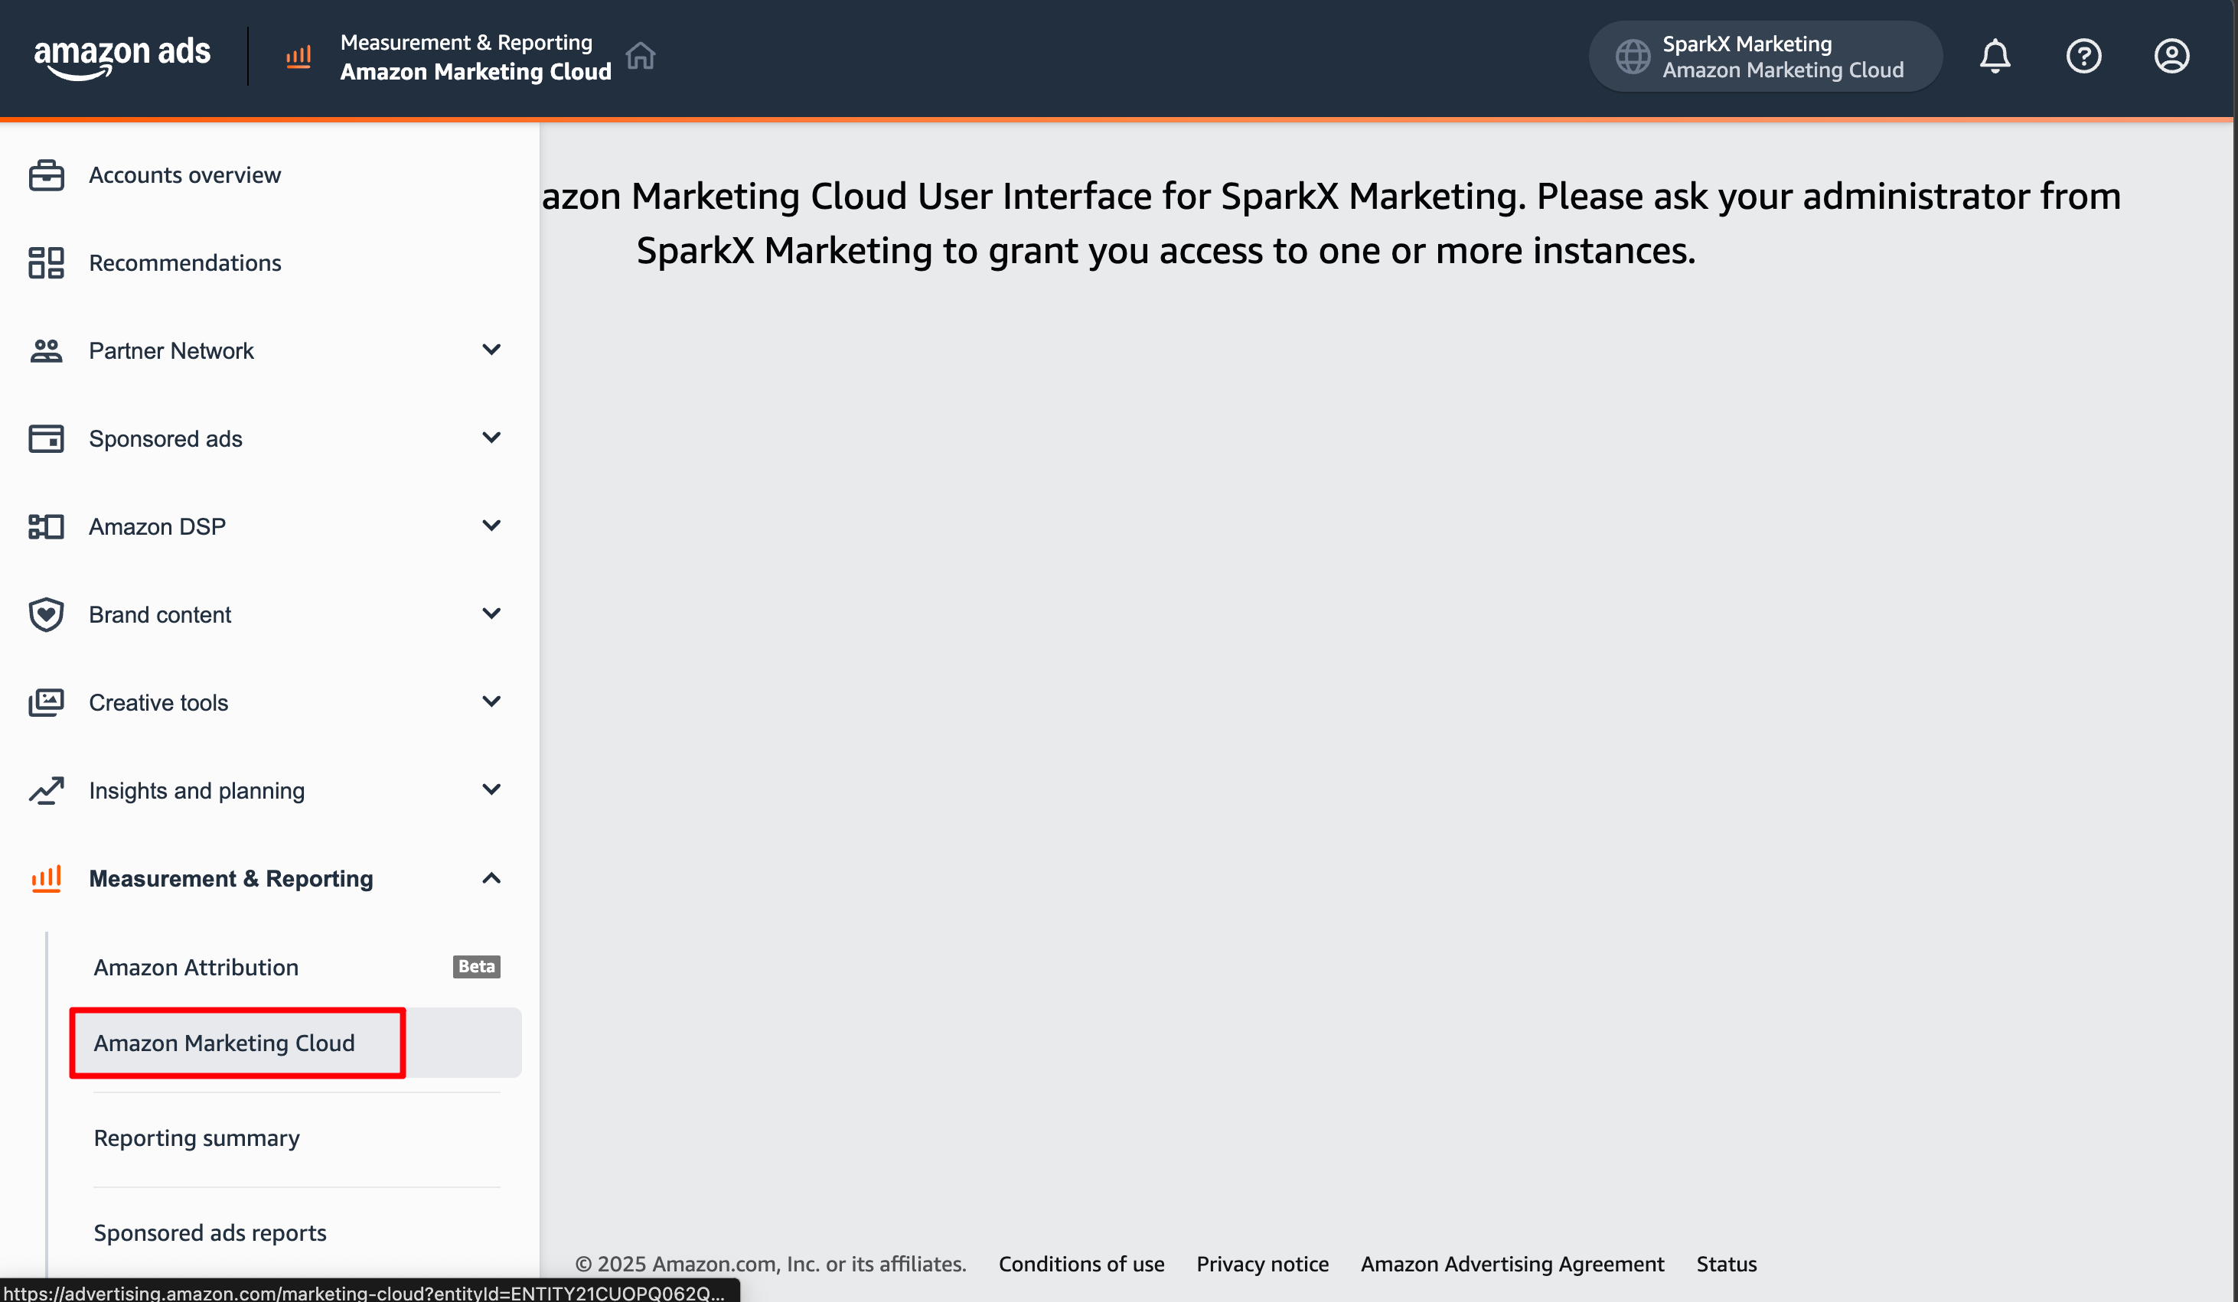Open the notifications bell
The width and height of the screenshot is (2238, 1302).
point(1995,57)
